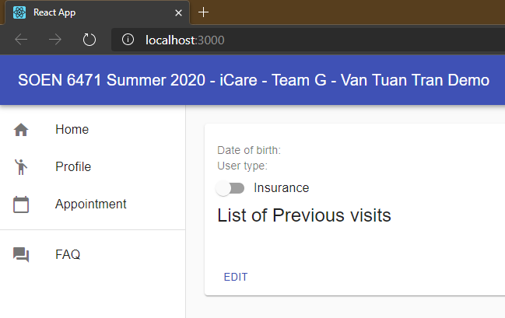Open a new browser tab
This screenshot has height=318, width=505.
[203, 12]
